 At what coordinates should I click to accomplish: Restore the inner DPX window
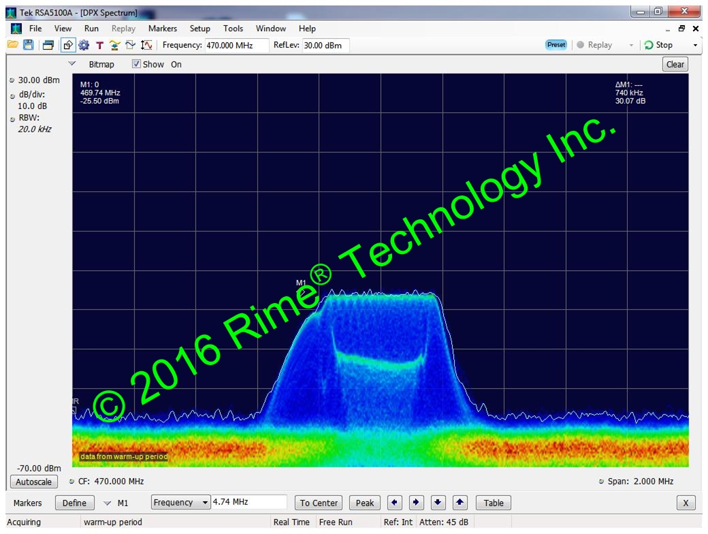point(682,29)
